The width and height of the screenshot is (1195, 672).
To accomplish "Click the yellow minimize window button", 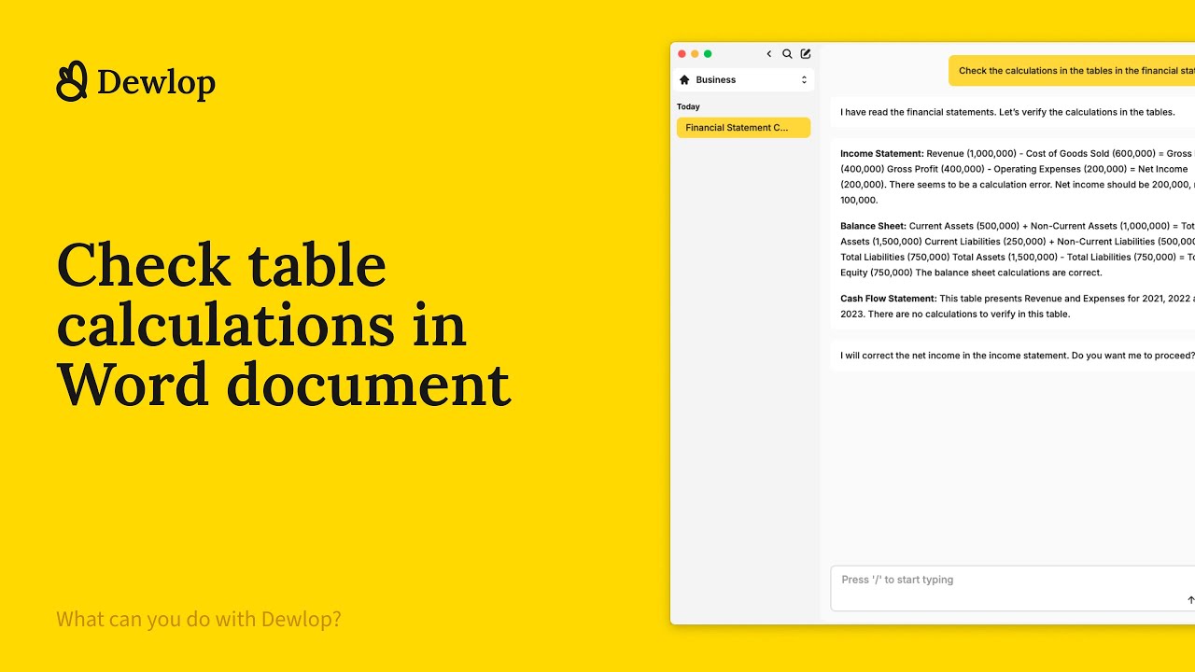I will coord(695,54).
